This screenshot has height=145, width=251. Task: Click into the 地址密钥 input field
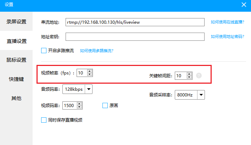coord(135,37)
